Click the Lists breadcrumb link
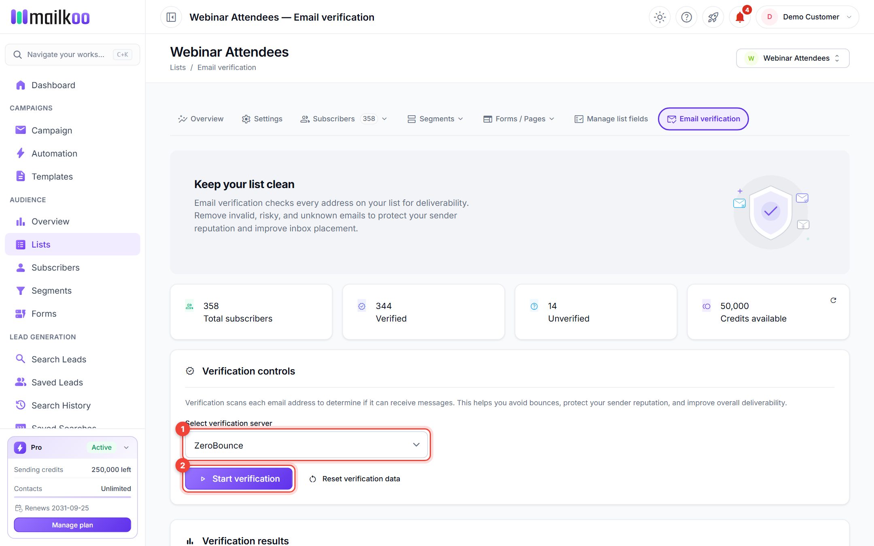 tap(178, 68)
